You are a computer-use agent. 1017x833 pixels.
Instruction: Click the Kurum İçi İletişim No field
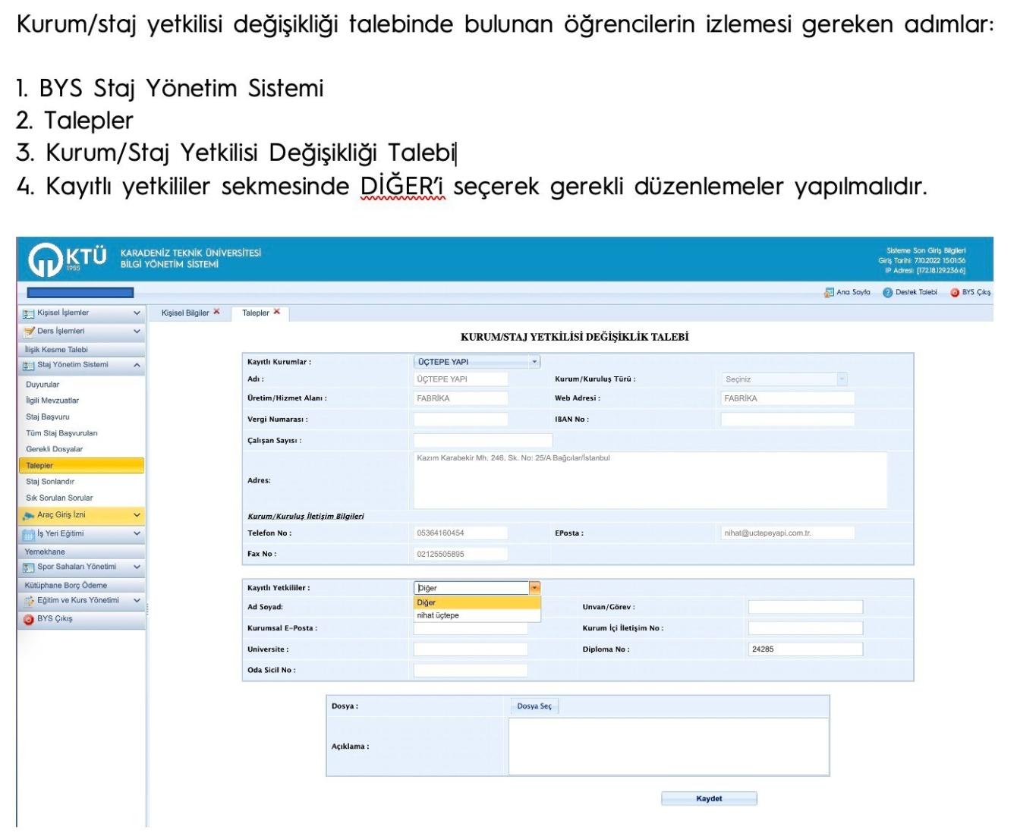[805, 628]
